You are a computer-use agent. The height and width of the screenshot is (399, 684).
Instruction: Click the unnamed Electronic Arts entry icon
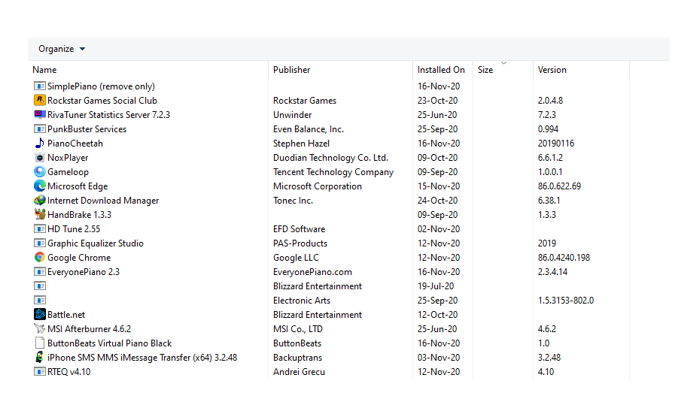tap(40, 300)
